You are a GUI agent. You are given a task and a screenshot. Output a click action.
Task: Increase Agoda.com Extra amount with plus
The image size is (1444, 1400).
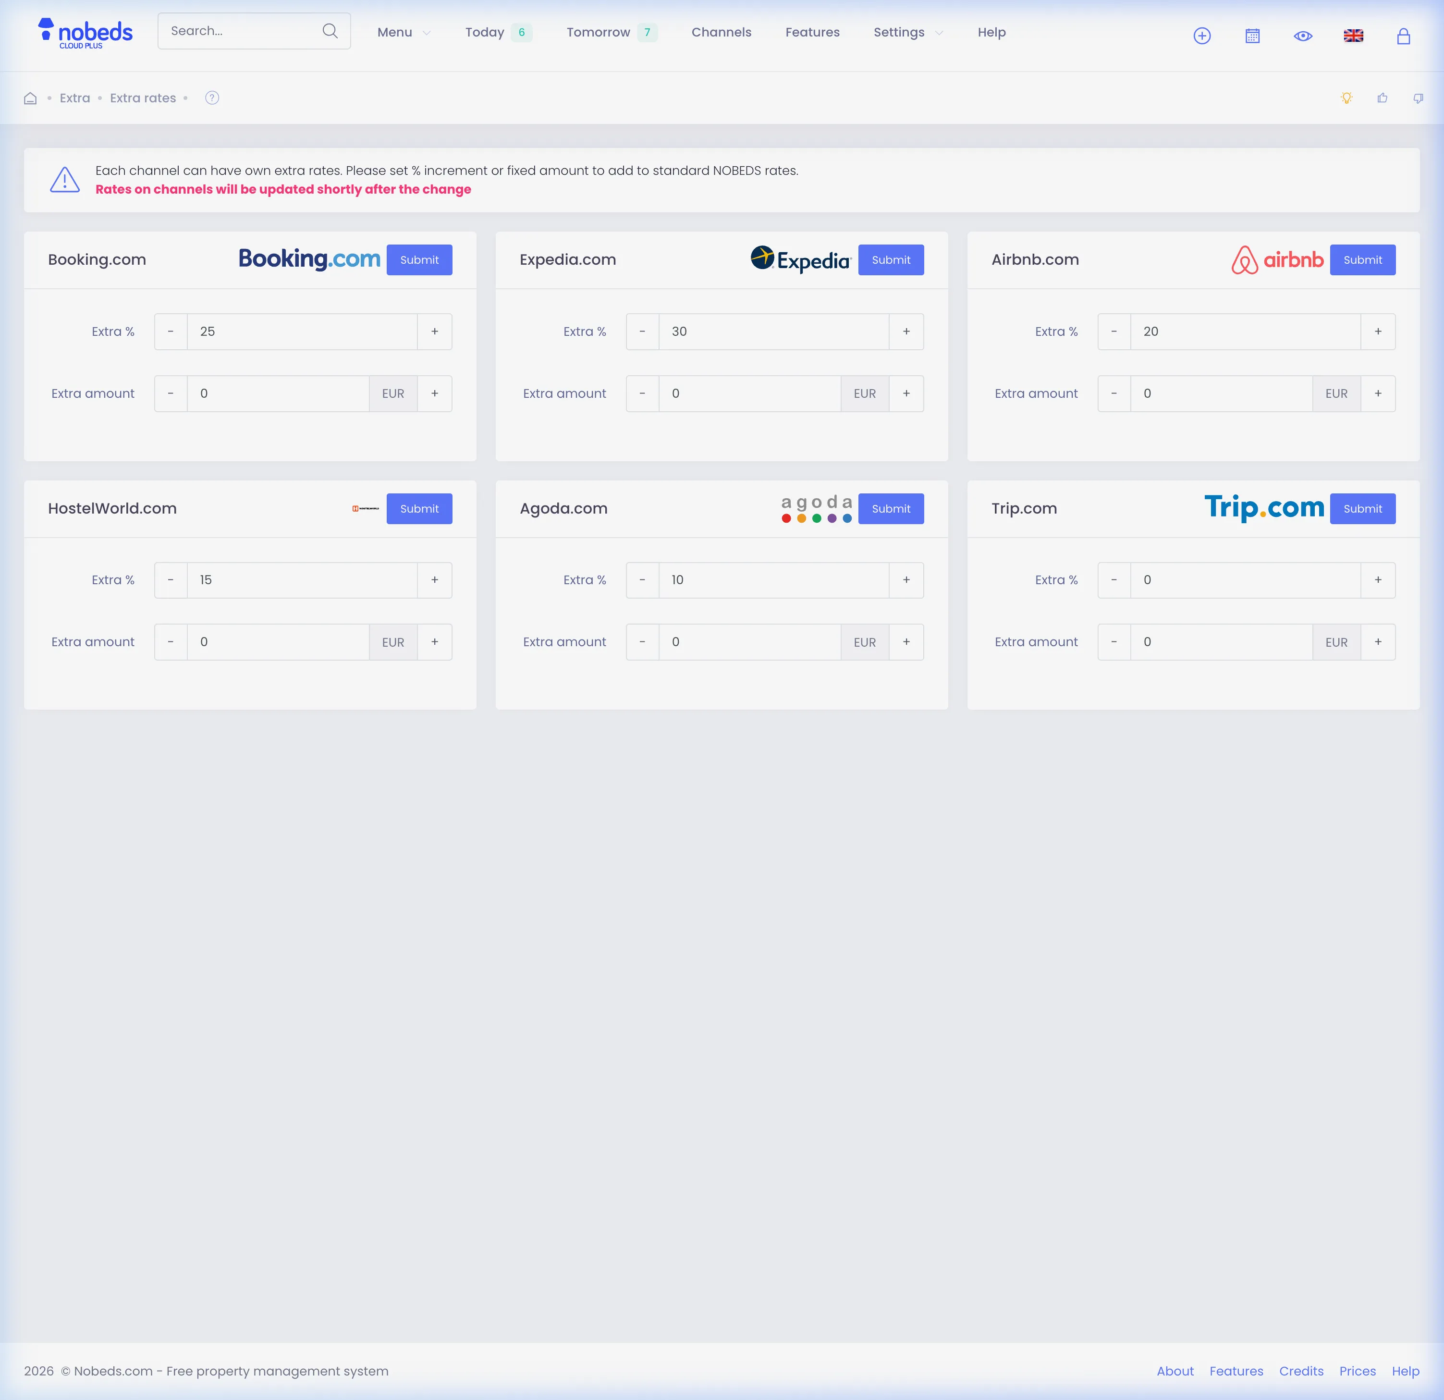click(906, 642)
